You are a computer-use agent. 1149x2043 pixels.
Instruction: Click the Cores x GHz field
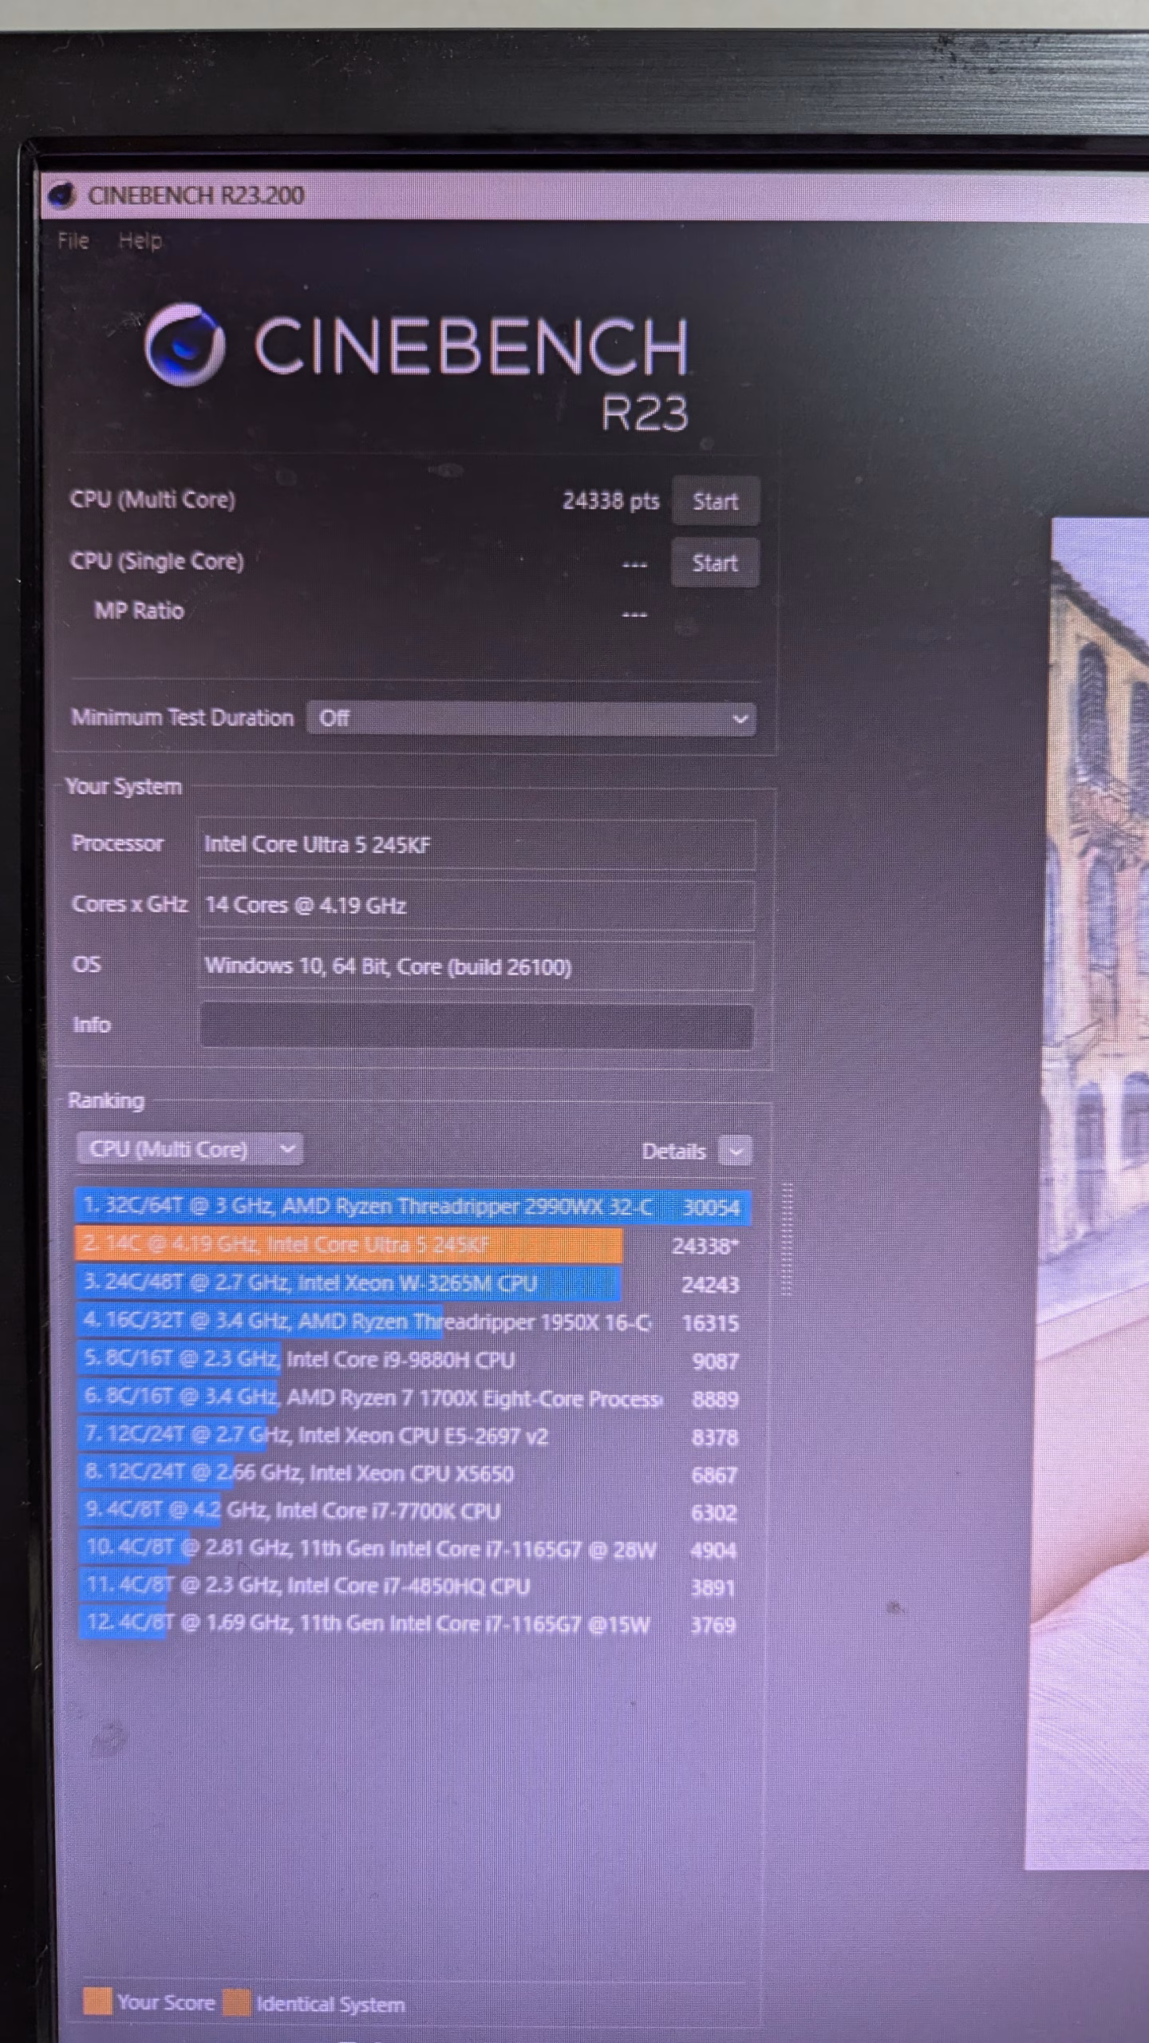point(476,905)
